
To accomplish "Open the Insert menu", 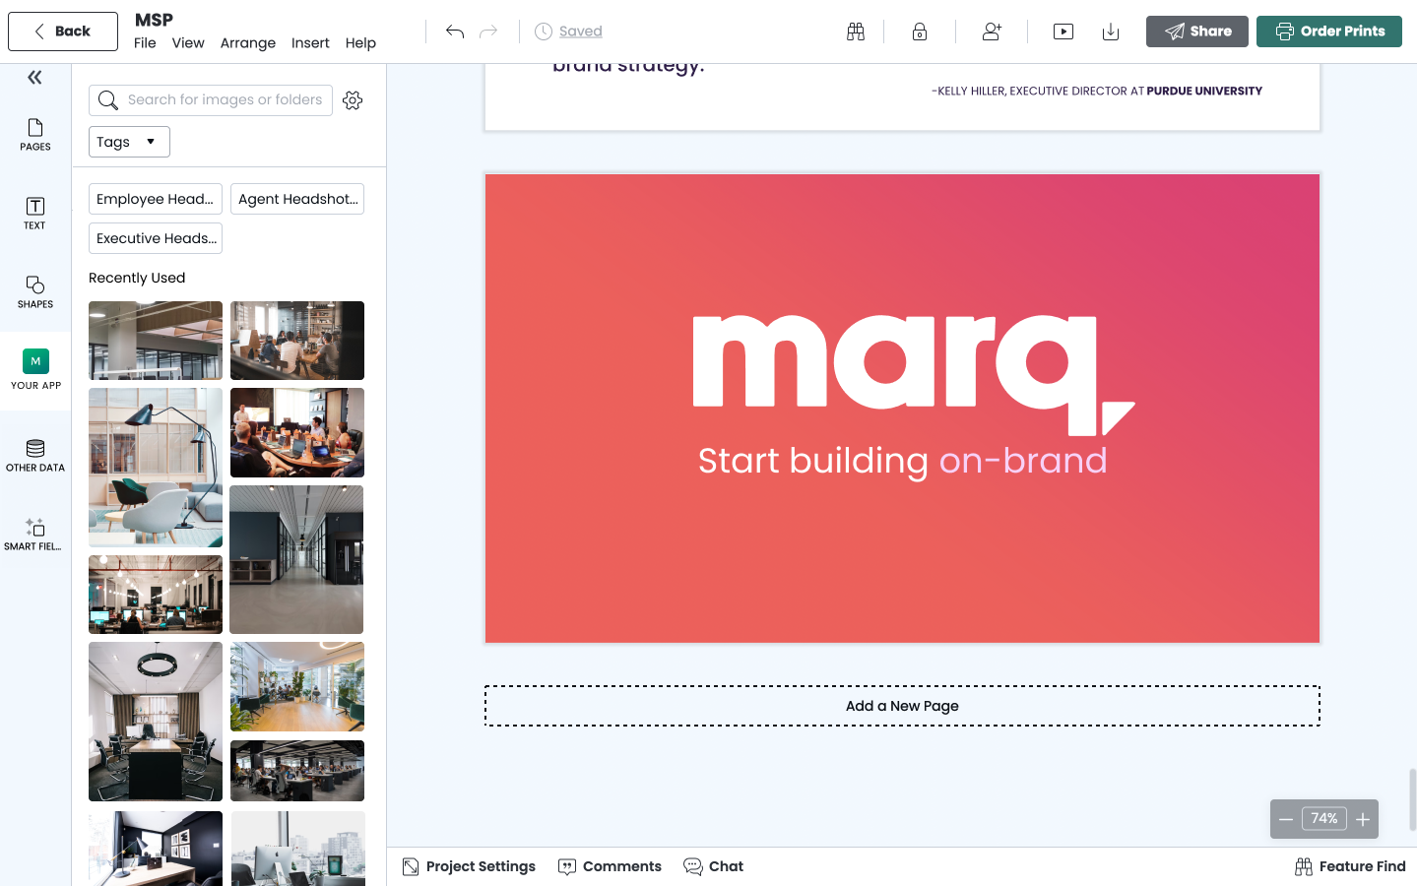I will 310,43.
